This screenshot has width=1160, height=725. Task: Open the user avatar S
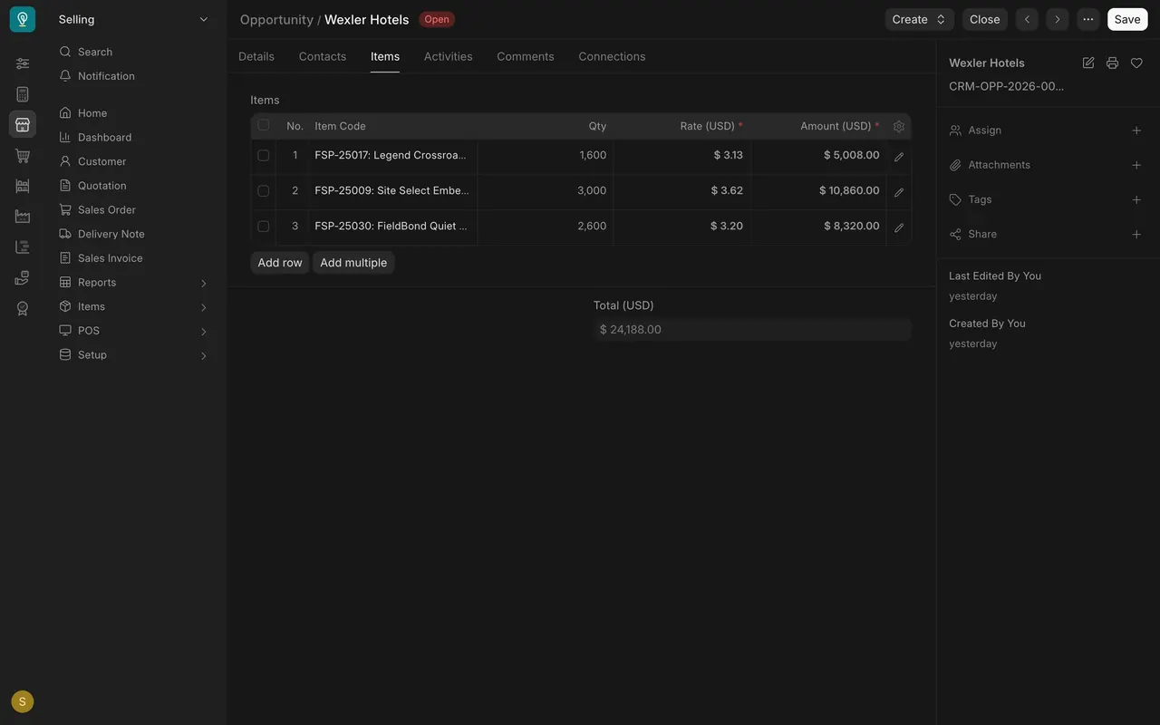[x=23, y=701]
